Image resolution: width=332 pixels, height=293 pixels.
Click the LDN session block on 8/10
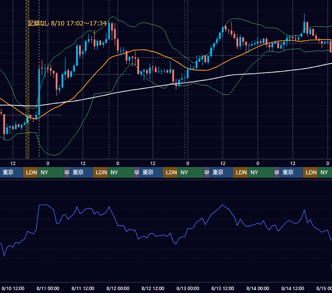coord(30,172)
